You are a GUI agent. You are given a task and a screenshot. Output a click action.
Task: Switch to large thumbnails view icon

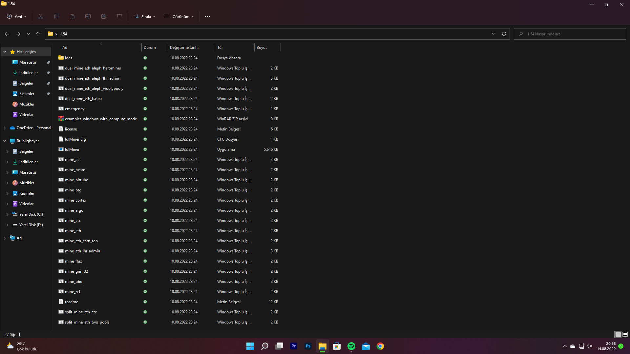[625, 335]
